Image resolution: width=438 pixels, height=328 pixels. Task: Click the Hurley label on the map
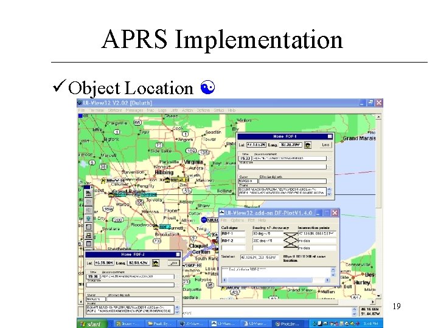[x=362, y=282]
